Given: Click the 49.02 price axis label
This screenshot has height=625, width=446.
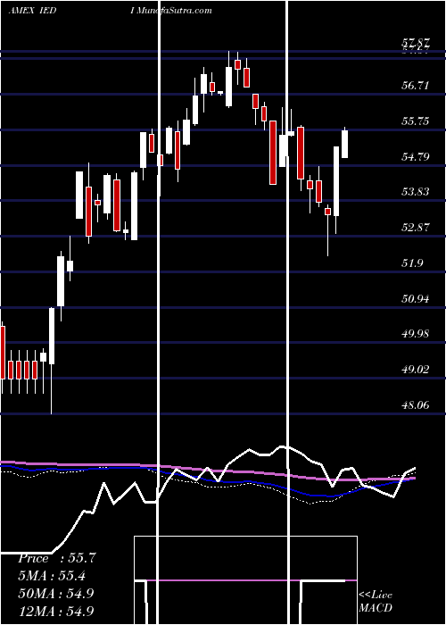Looking at the screenshot, I should (416, 370).
